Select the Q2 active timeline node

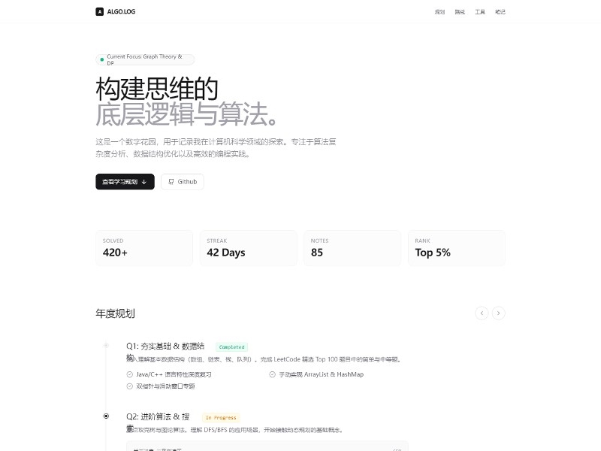[x=106, y=416]
